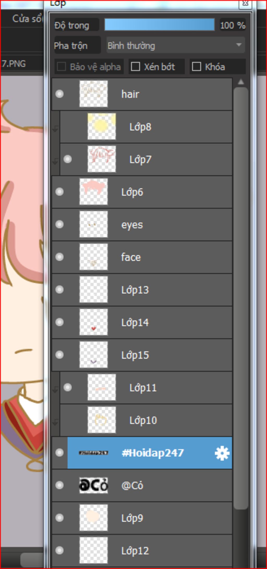Tick the Khóa lock checkbox
Viewport: 267px width, 569px height.
(x=196, y=67)
